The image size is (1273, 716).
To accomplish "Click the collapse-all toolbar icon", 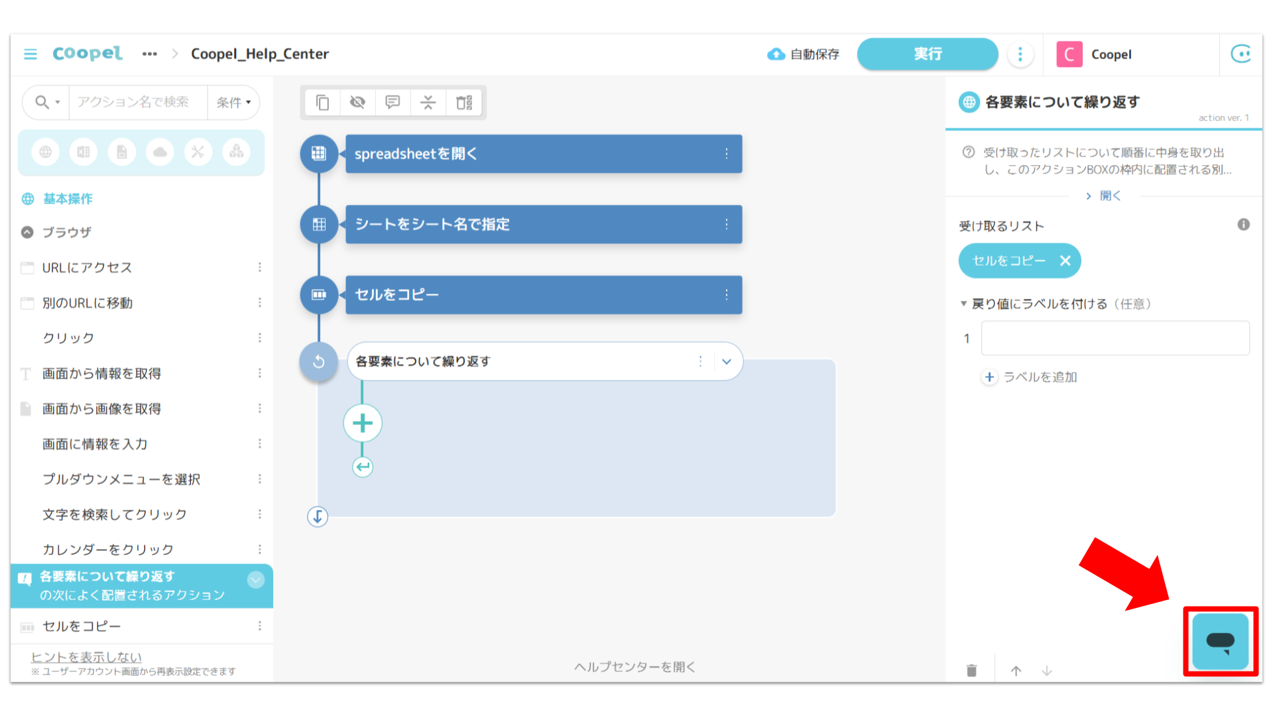I will click(x=428, y=102).
